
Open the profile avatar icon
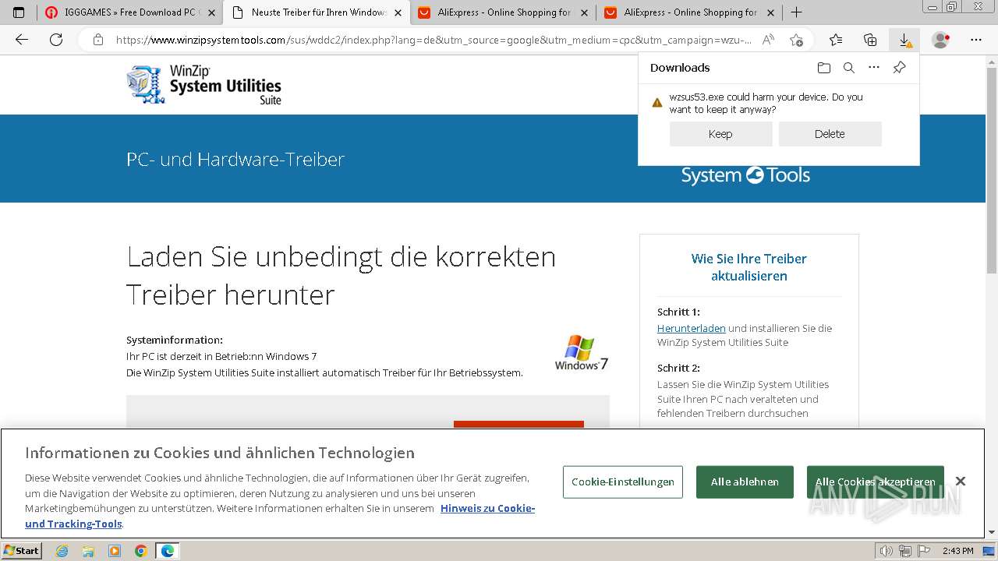tap(941, 40)
